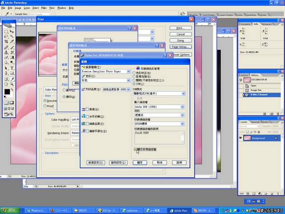Select the Slice tool

tap(12, 41)
